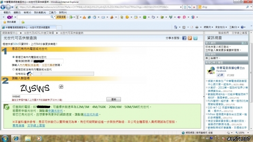
Task: Click the captcha text field containing W684E
Action: coord(26,96)
